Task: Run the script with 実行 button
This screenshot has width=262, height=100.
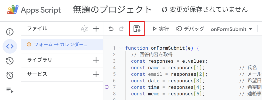Action: coord(161,29)
